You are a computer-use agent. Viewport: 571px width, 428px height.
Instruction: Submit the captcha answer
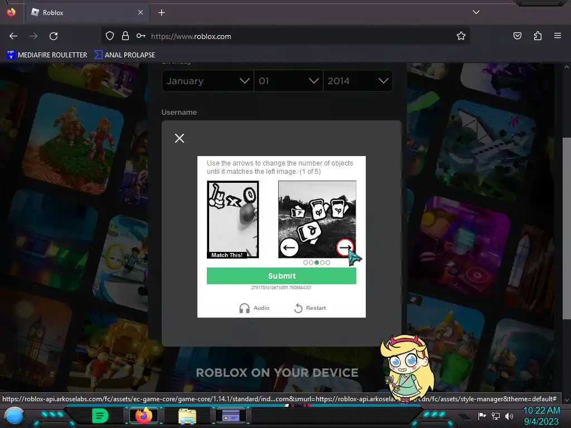pyautogui.click(x=282, y=276)
